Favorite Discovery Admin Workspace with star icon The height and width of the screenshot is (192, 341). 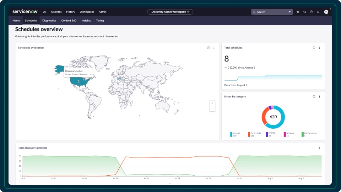[x=188, y=12]
